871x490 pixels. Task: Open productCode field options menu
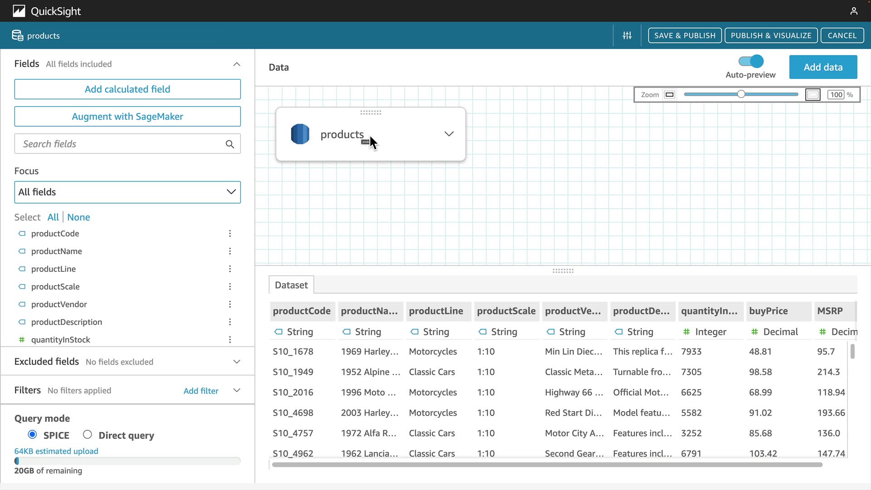point(230,234)
